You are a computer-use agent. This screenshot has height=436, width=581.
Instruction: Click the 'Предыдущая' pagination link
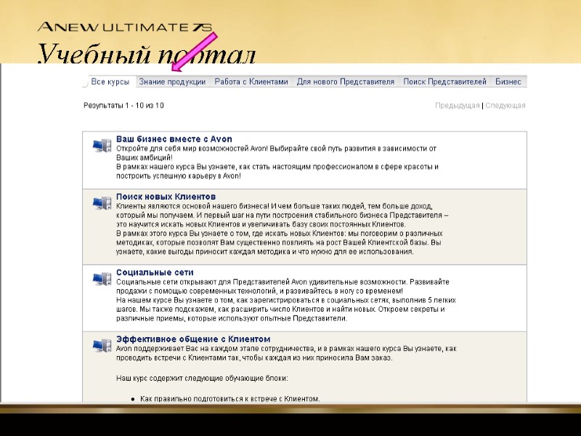[458, 105]
